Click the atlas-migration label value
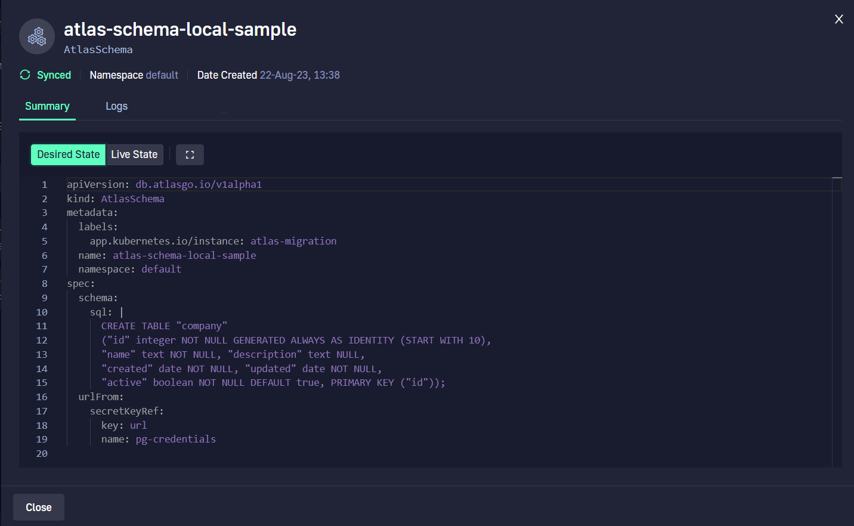Image resolution: width=854 pixels, height=526 pixels. 293,241
